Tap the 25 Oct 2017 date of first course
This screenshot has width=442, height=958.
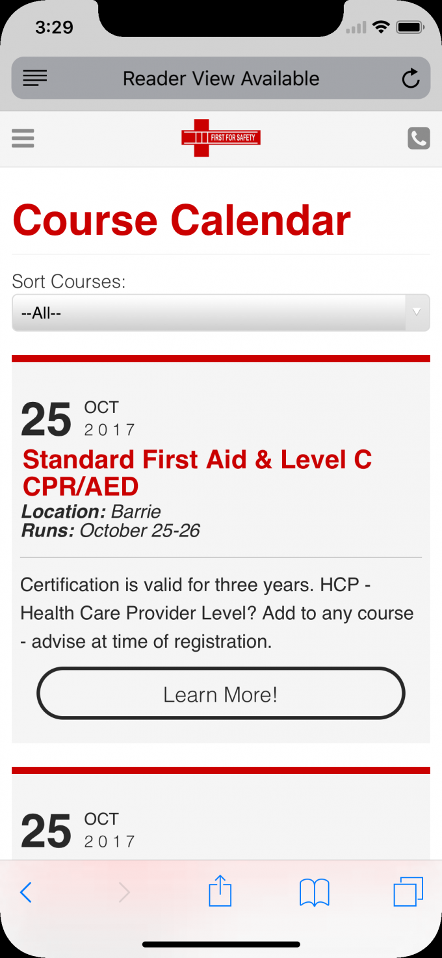[78, 419]
